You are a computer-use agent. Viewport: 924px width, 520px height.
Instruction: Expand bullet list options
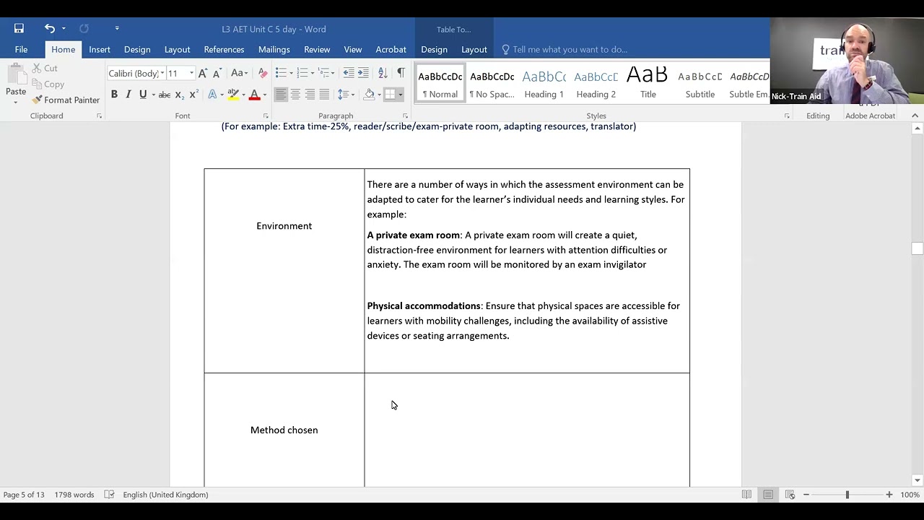[291, 73]
